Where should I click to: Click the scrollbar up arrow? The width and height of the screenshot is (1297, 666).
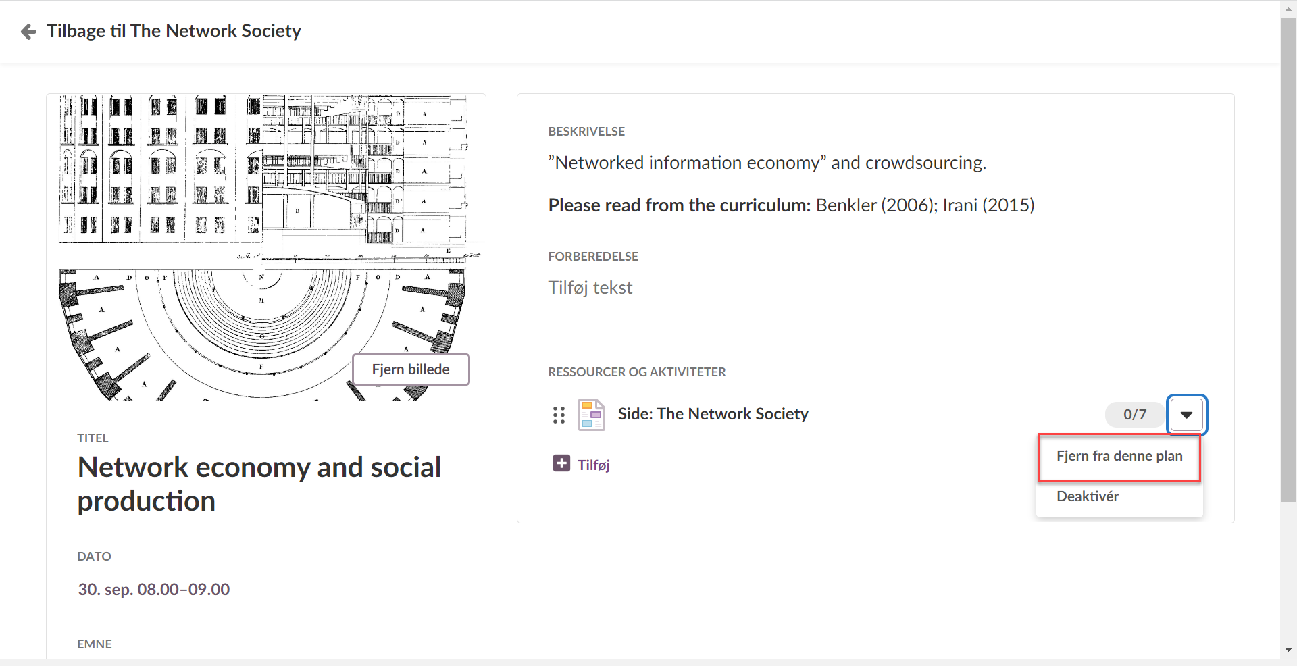1288,9
